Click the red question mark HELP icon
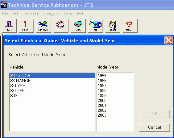174x138 pixels. click(x=130, y=26)
